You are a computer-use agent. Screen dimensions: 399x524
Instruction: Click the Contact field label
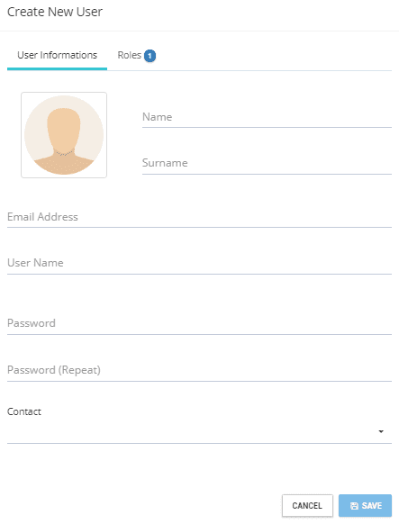24,411
